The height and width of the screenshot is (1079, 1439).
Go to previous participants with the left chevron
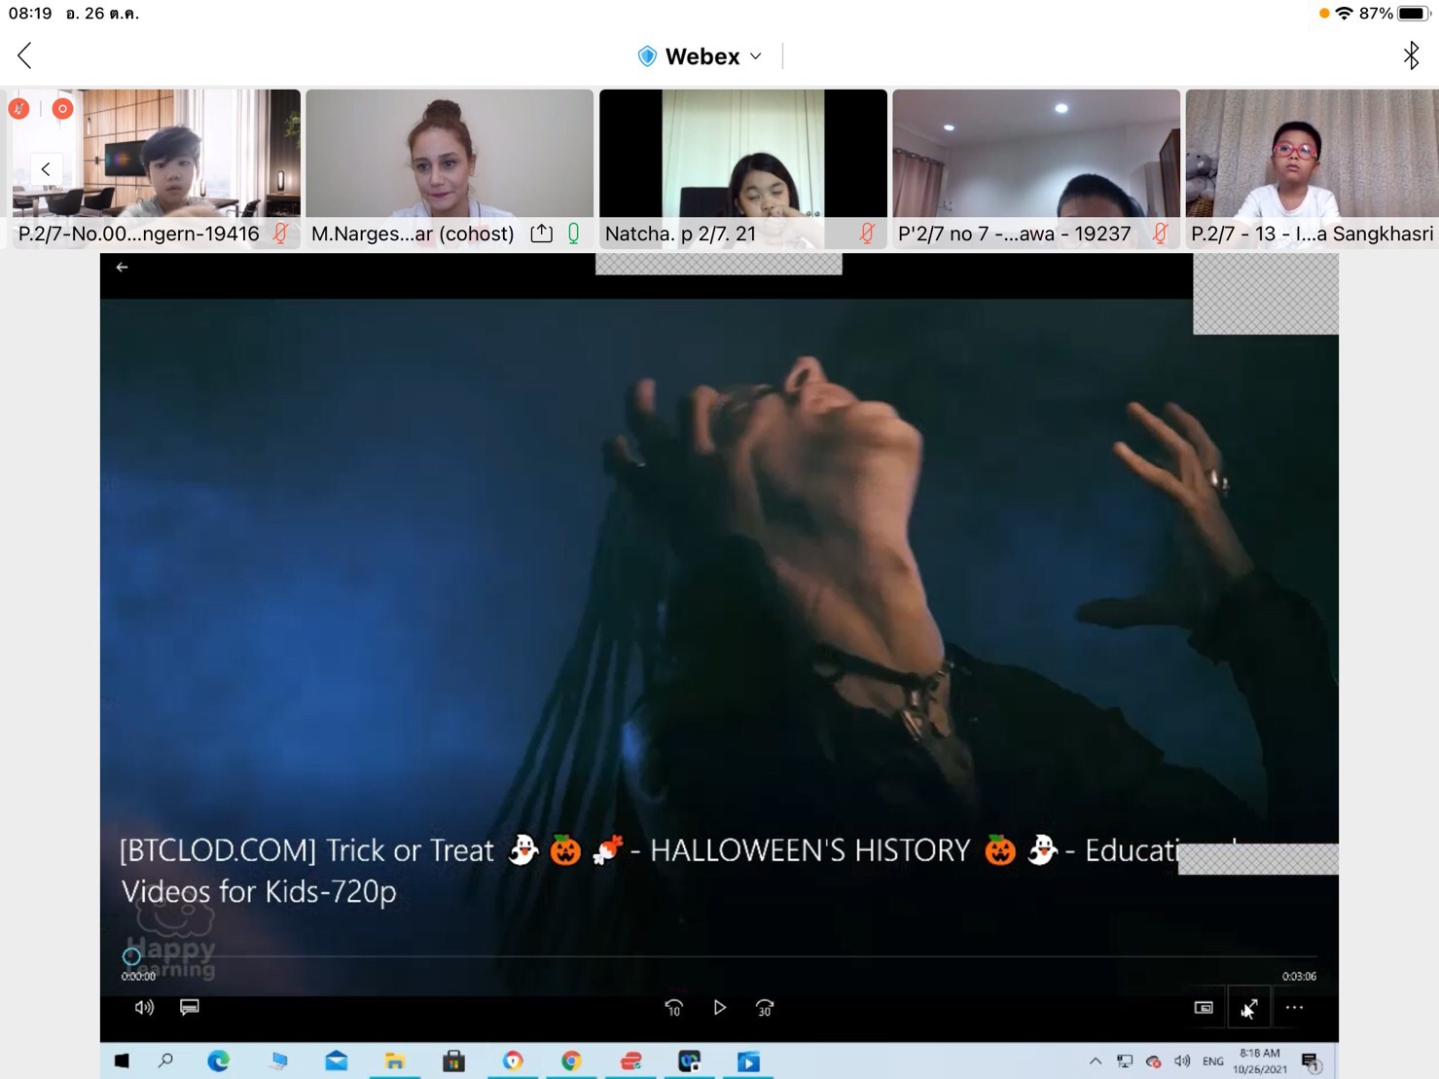point(46,169)
